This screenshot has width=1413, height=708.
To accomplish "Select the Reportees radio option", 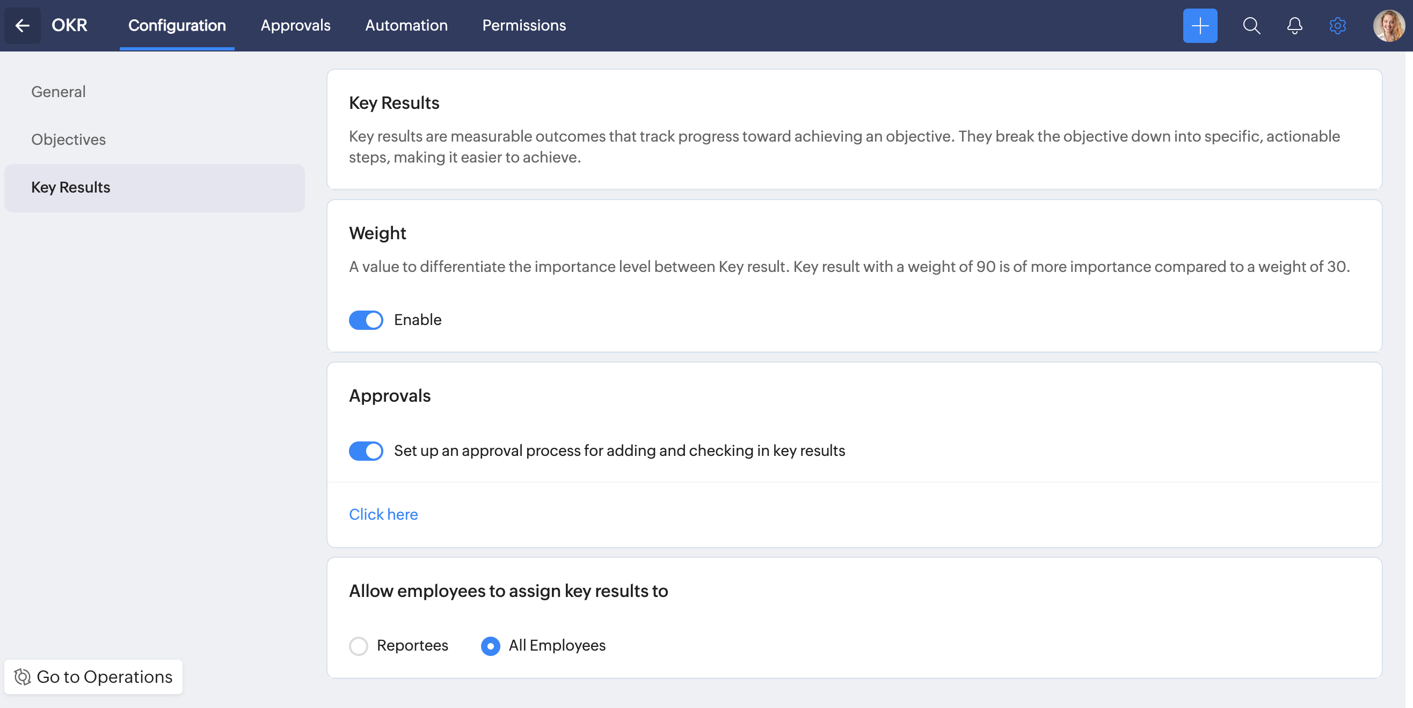I will [x=359, y=646].
